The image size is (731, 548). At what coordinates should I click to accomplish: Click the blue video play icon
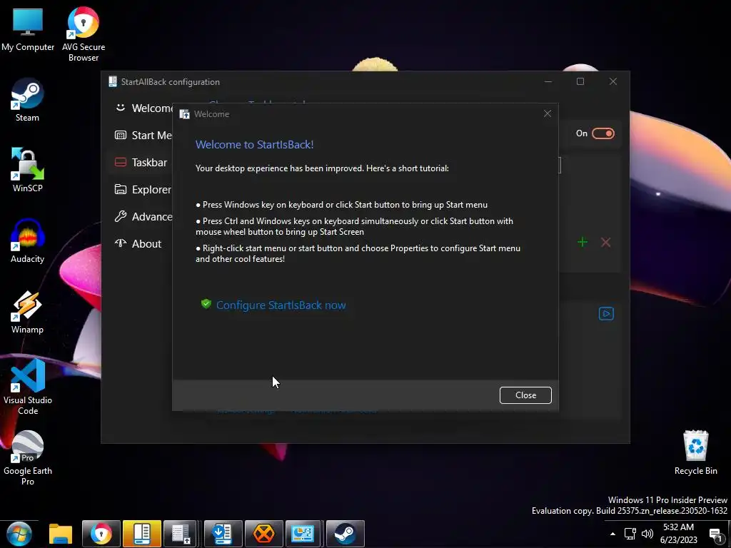coord(606,314)
